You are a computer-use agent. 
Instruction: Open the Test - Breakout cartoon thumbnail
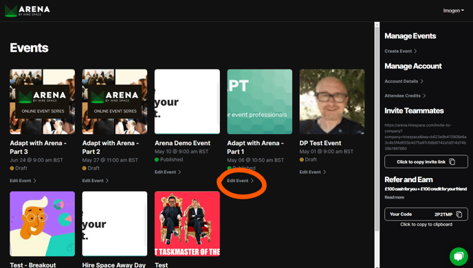click(x=42, y=224)
